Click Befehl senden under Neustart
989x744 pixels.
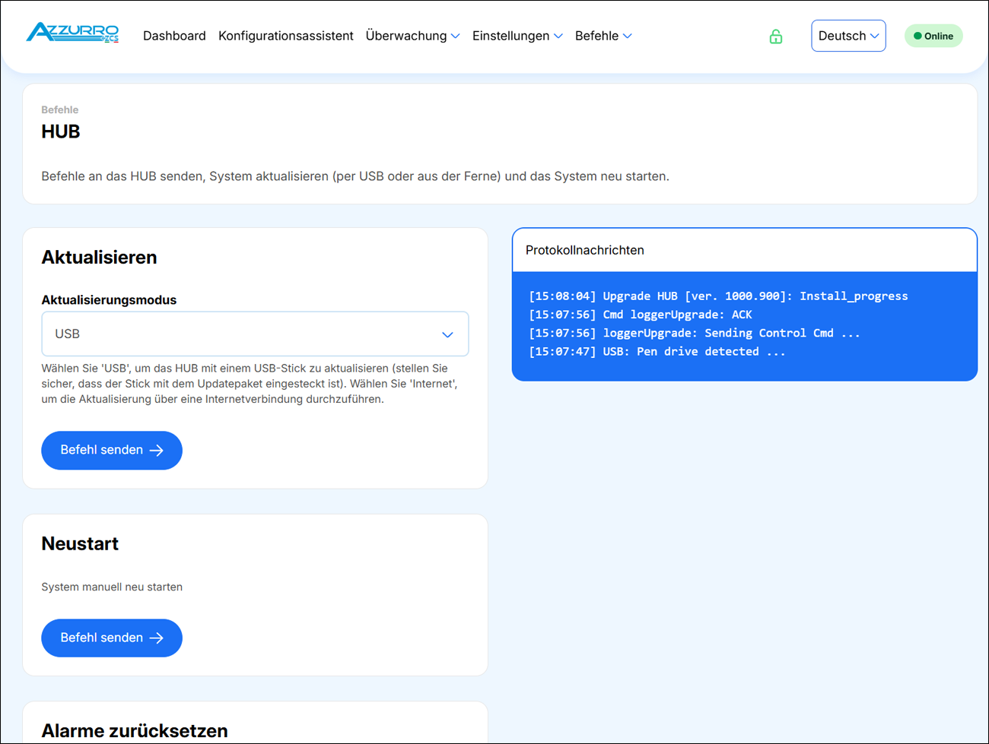112,638
